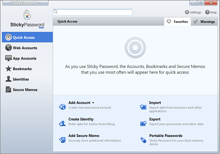Minimize the Sticky Password window

pyautogui.click(x=194, y=3)
